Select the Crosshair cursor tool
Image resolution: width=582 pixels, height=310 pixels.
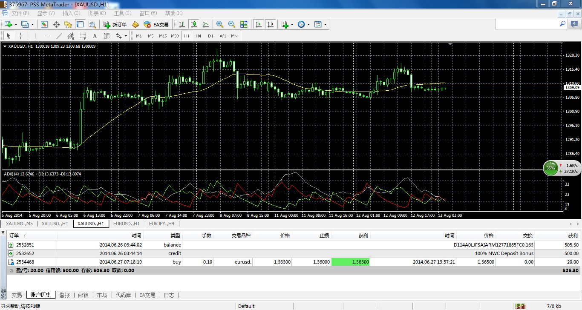tap(20, 36)
